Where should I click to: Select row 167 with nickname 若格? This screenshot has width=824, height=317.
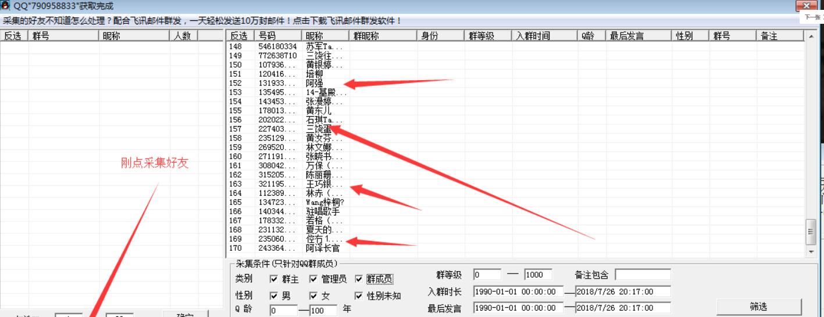pyautogui.click(x=515, y=221)
